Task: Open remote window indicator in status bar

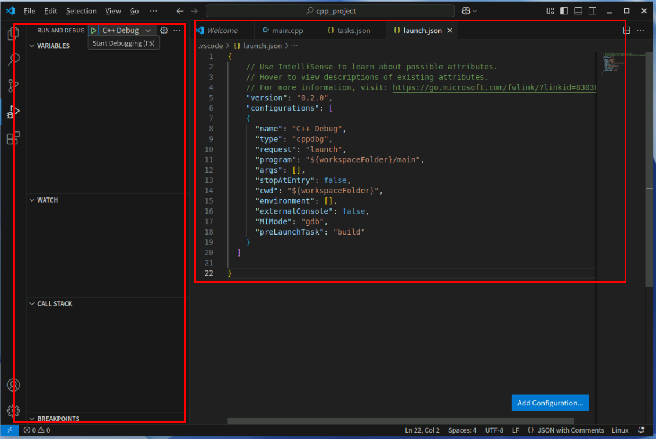Action: coord(9,430)
